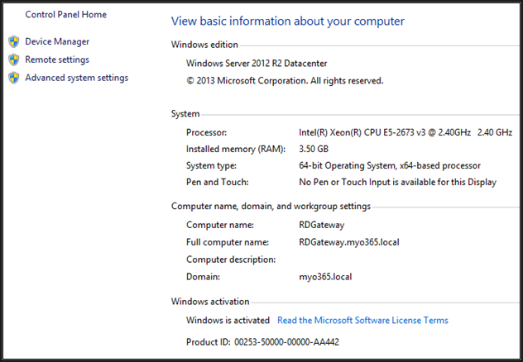
Task: Click the Computer name label
Action: pyautogui.click(x=220, y=225)
